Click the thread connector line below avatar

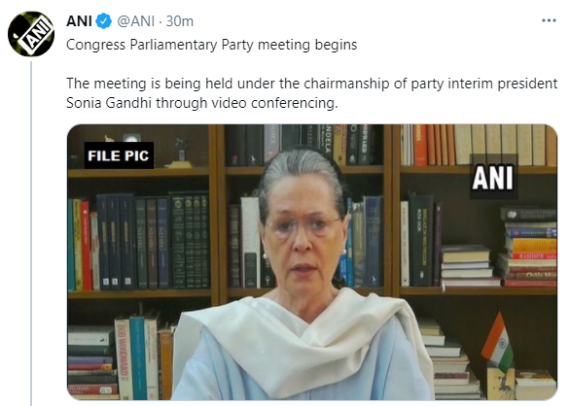(x=31, y=232)
